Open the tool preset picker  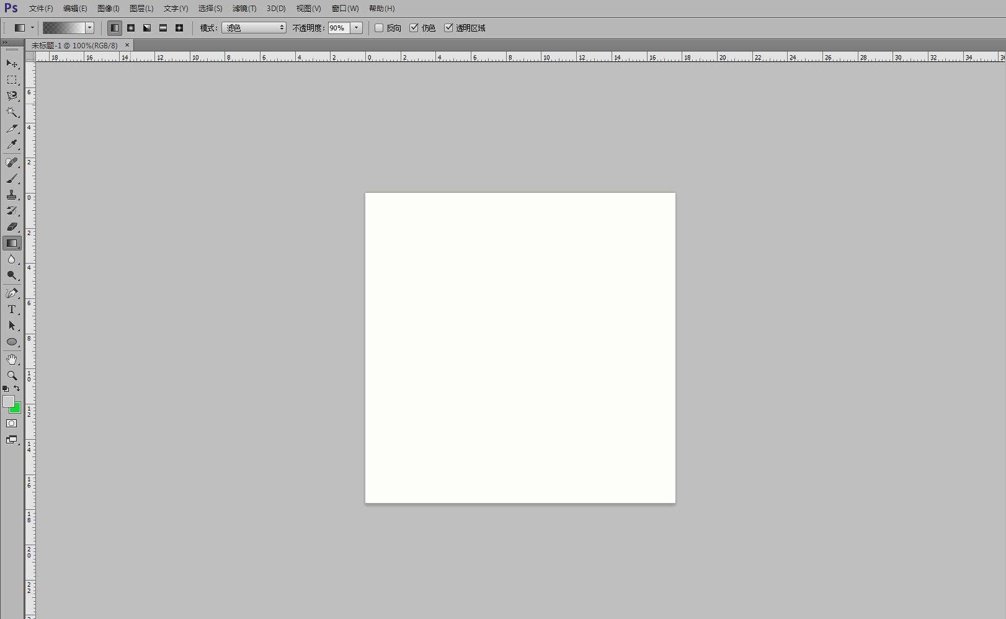coord(24,28)
